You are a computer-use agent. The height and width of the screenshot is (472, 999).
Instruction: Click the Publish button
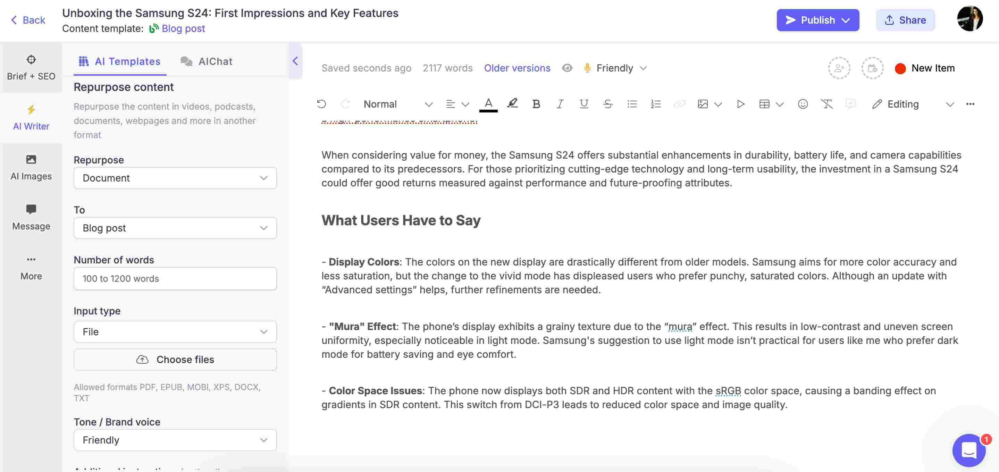[817, 20]
